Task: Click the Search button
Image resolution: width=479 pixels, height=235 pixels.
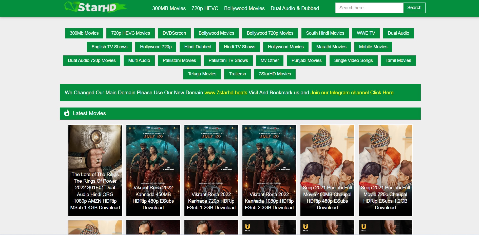Action: click(414, 8)
